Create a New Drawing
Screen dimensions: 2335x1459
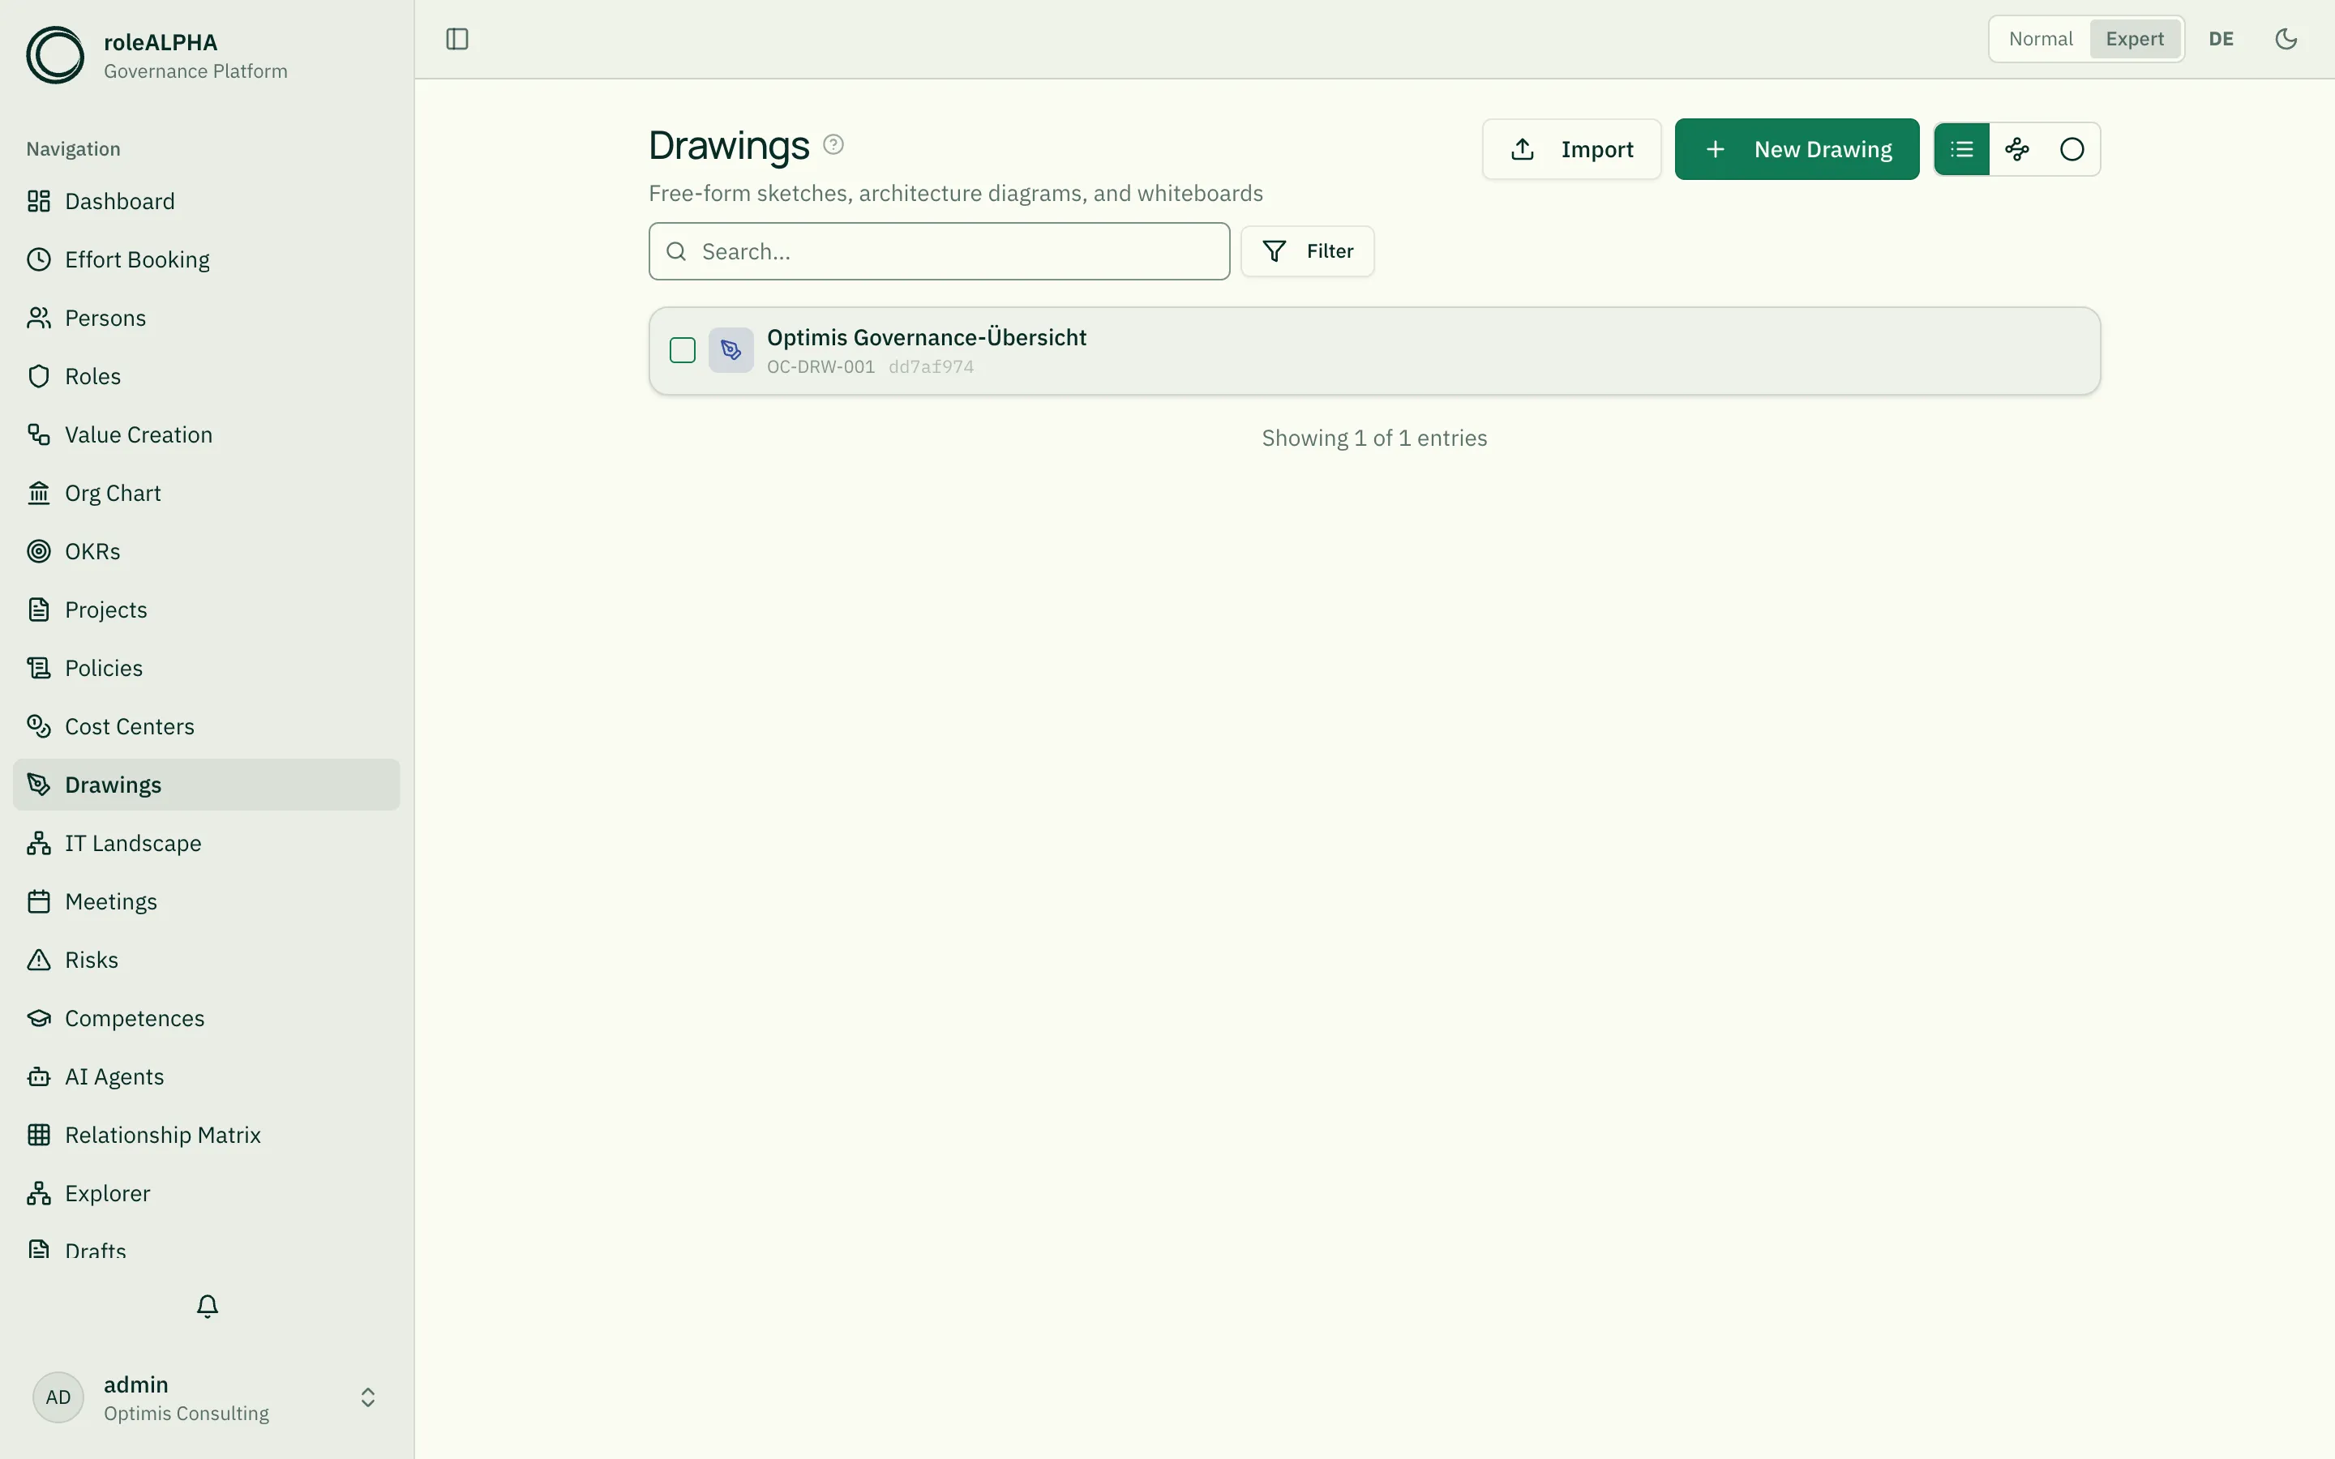point(1797,150)
